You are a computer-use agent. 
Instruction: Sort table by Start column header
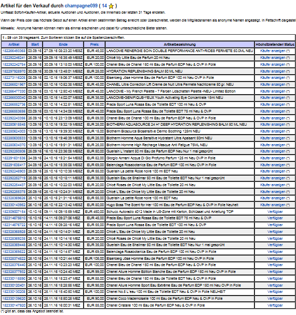pos(35,44)
